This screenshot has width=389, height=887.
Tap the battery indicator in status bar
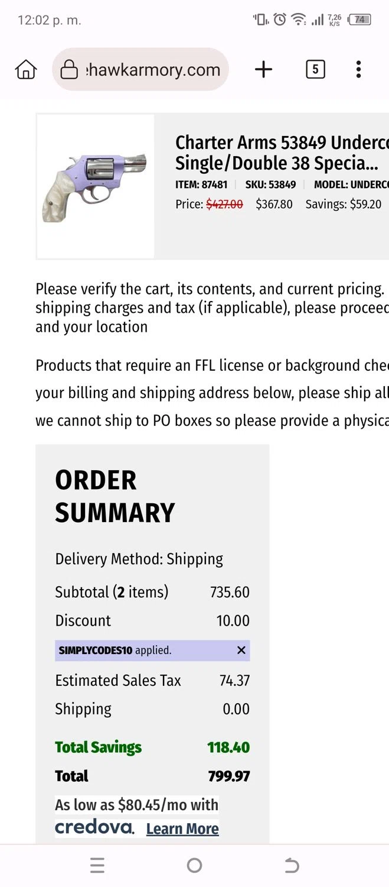coord(359,20)
